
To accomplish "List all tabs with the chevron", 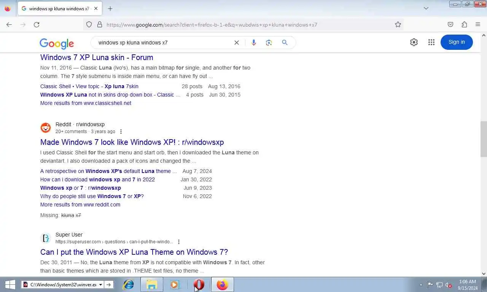I will pyautogui.click(x=426, y=8).
